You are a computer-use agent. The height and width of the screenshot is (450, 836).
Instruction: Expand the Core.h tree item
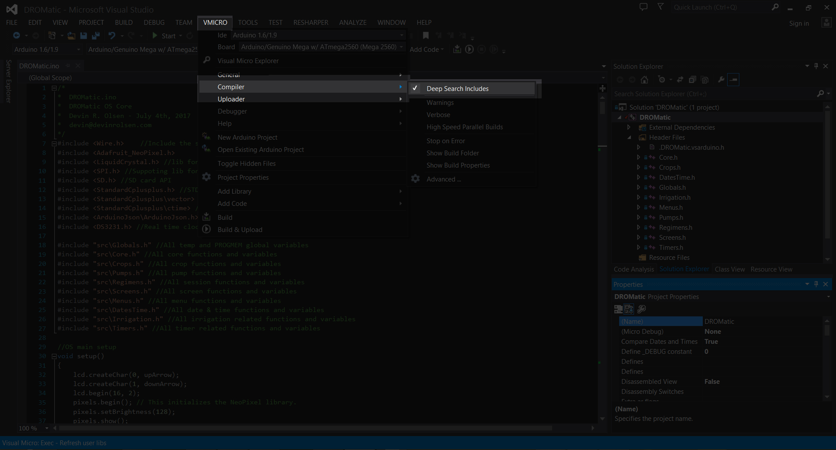(638, 158)
